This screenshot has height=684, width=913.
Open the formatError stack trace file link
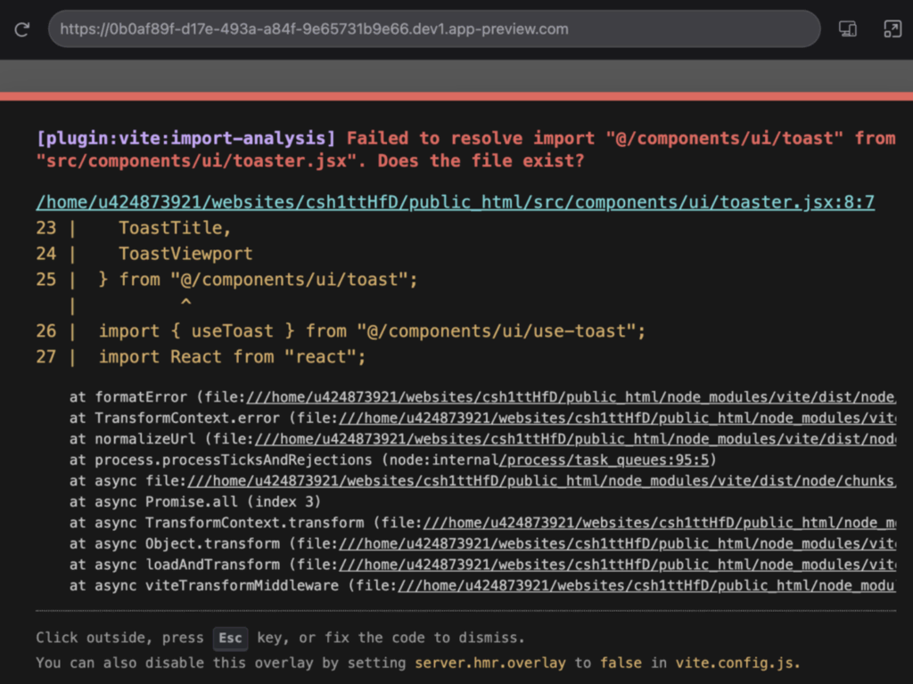pos(571,397)
